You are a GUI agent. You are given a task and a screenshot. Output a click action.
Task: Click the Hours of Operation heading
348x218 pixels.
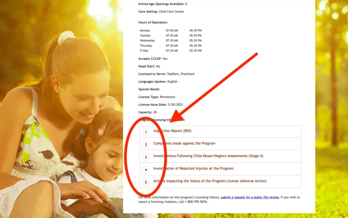(153, 23)
